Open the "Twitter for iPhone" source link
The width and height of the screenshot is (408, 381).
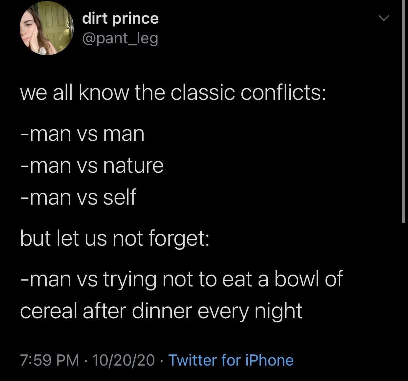(231, 360)
